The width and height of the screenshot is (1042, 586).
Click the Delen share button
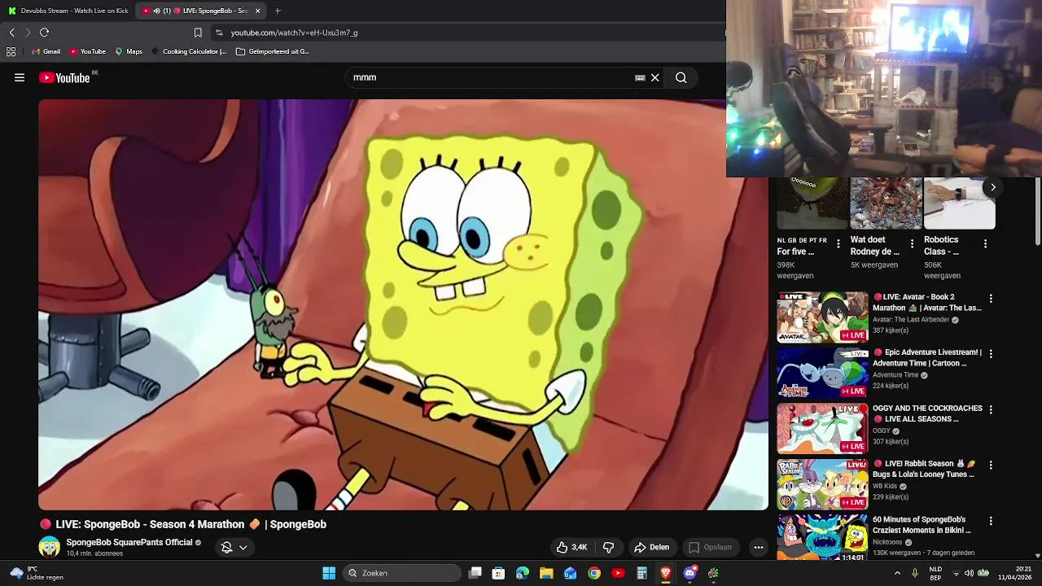(x=651, y=548)
